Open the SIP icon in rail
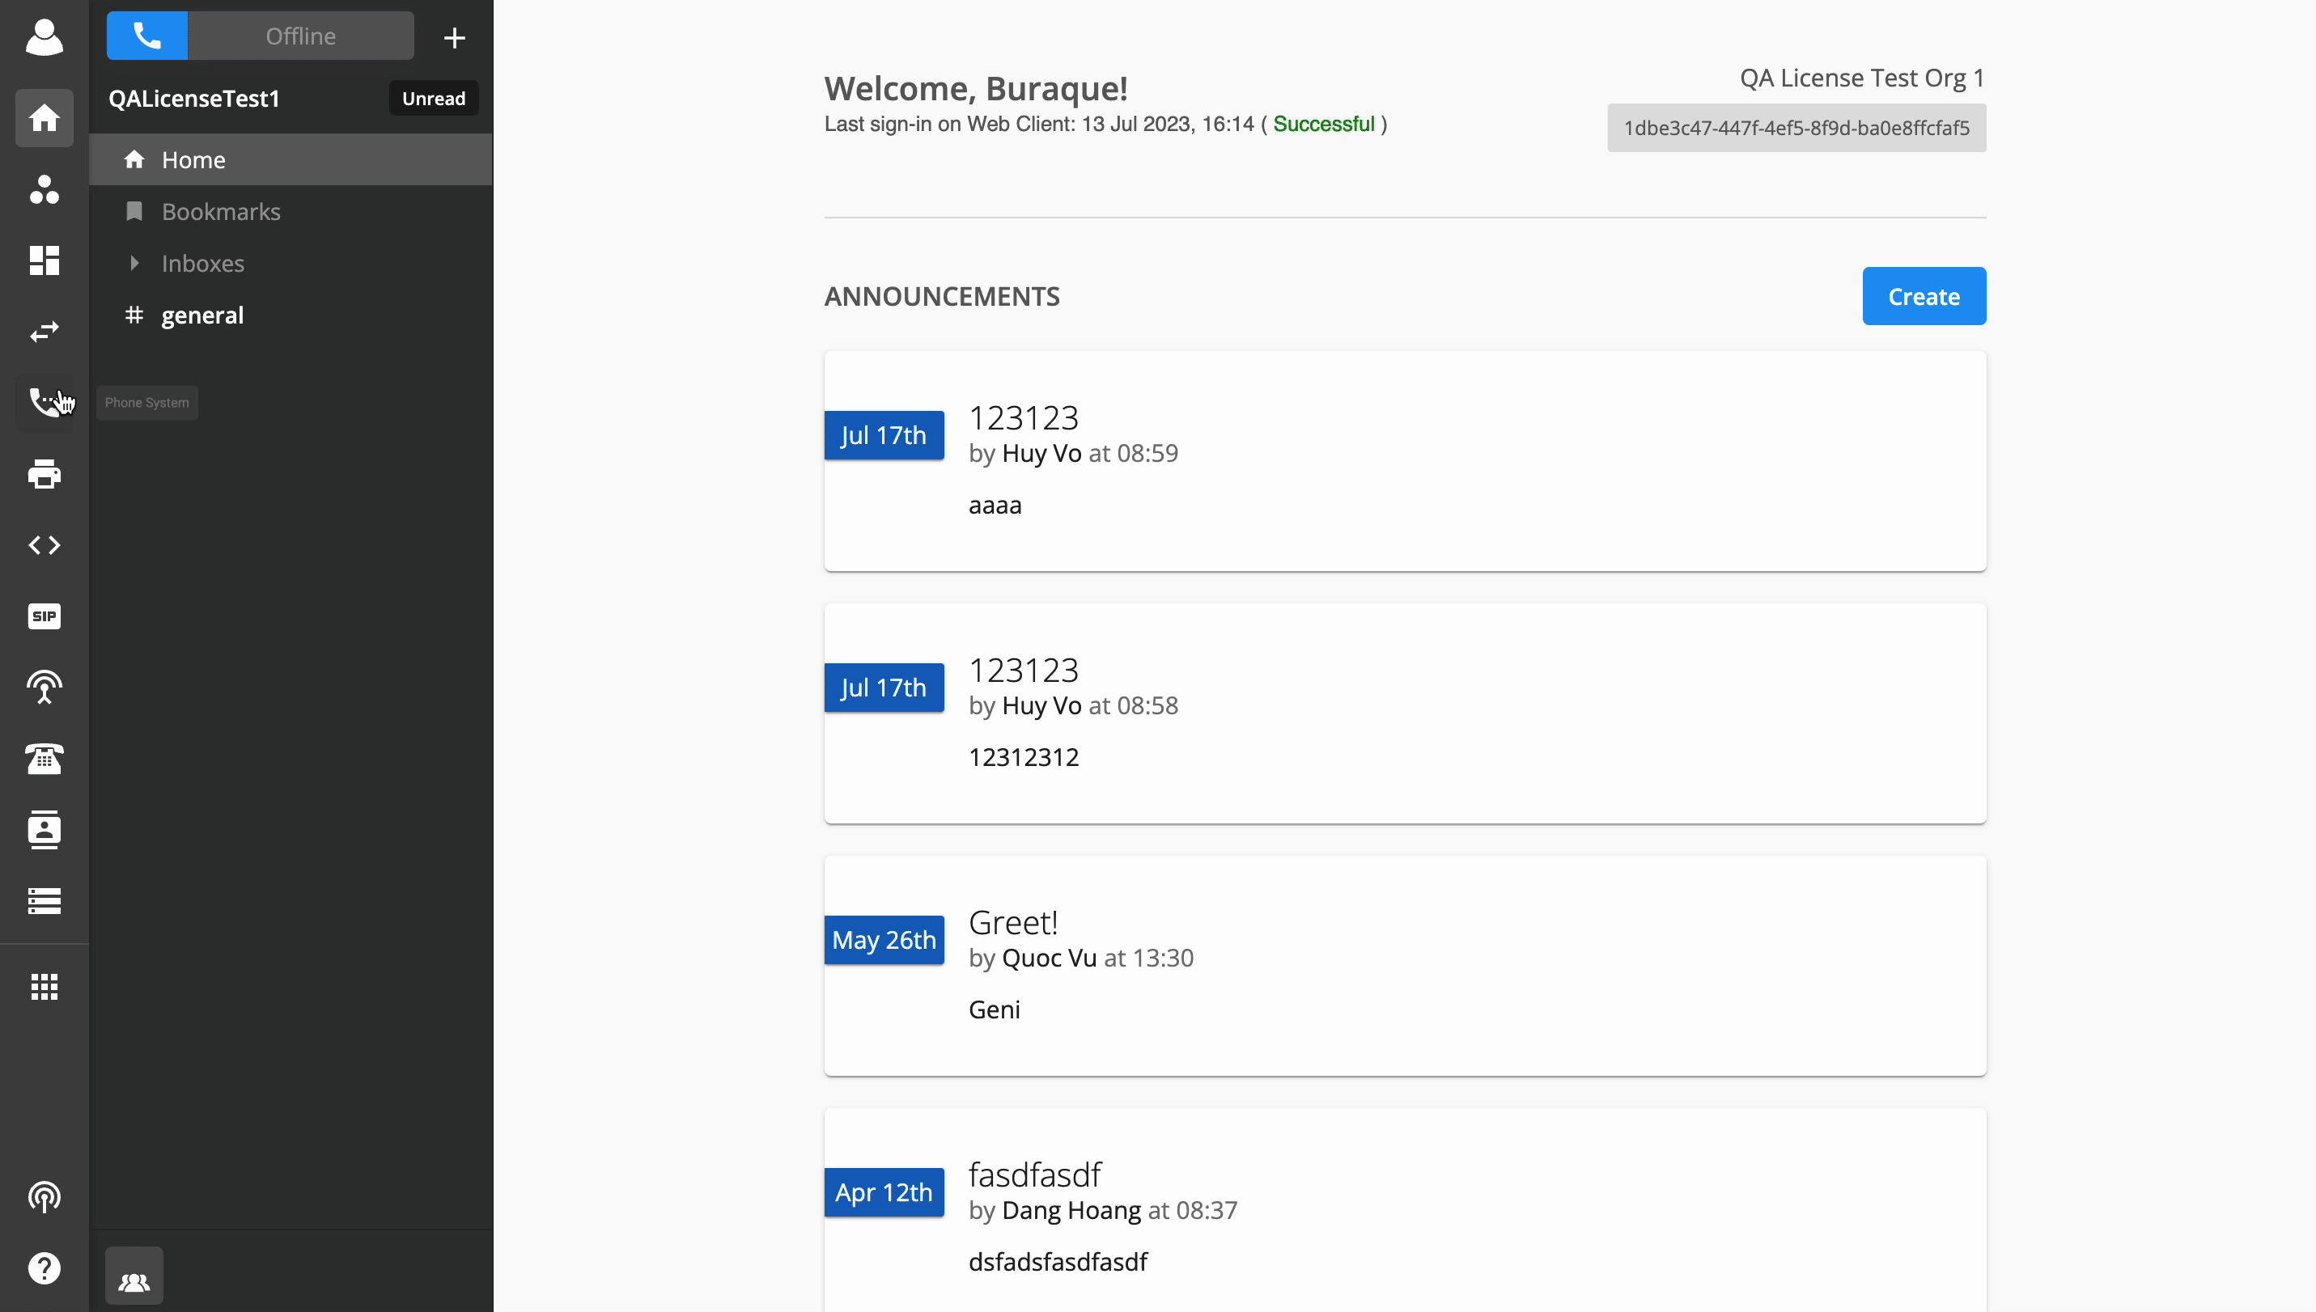Image resolution: width=2316 pixels, height=1312 pixels. (x=45, y=616)
